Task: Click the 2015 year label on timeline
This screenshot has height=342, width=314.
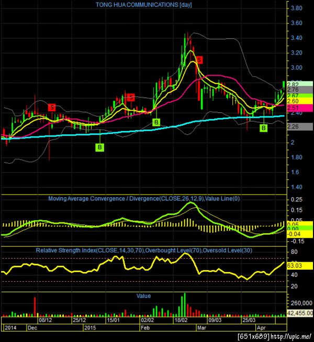Action: (90, 328)
